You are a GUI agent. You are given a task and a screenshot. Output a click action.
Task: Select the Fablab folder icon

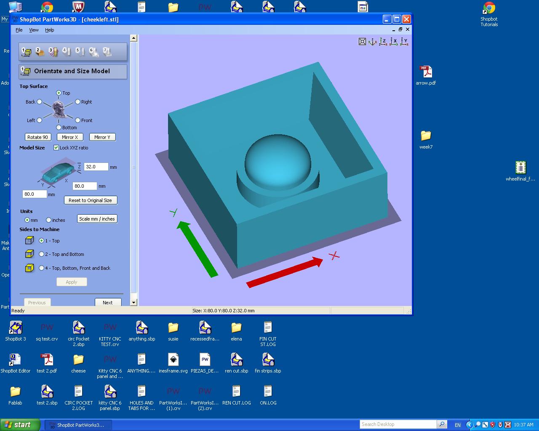[15, 395]
